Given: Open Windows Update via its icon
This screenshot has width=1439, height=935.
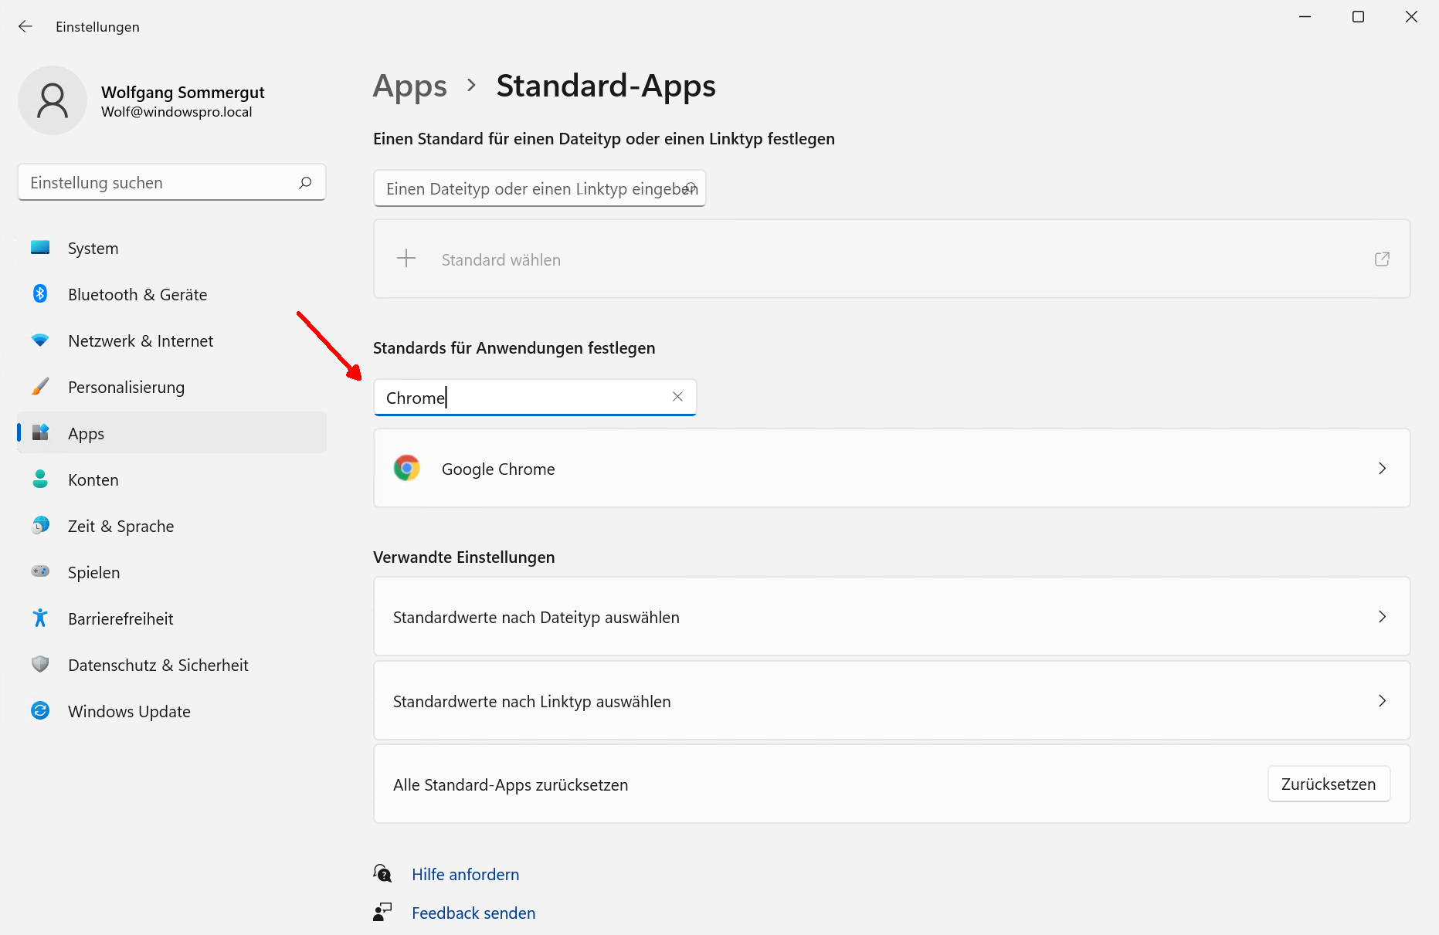Looking at the screenshot, I should 39,710.
